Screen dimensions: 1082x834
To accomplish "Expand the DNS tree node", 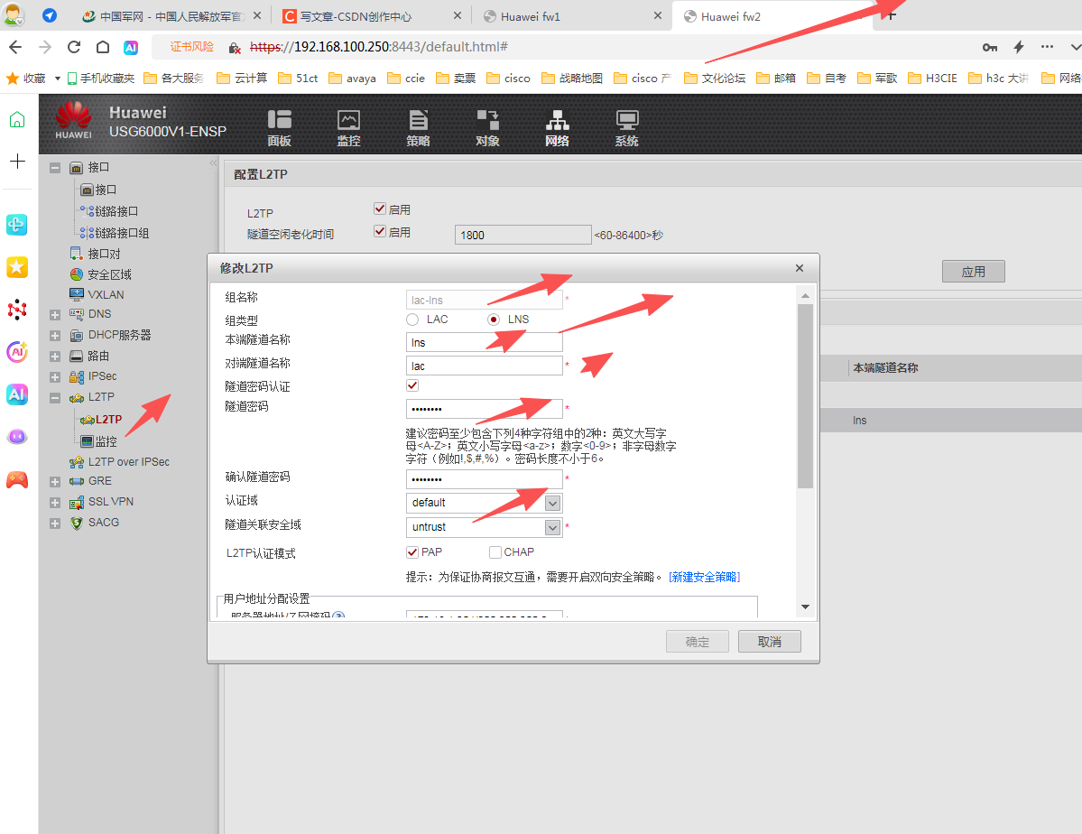I will click(x=55, y=315).
